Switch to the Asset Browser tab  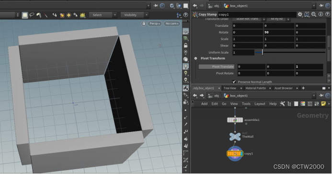coord(283,88)
